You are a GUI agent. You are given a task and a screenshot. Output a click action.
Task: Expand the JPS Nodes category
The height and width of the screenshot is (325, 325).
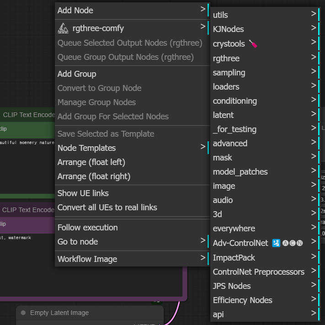(266, 286)
